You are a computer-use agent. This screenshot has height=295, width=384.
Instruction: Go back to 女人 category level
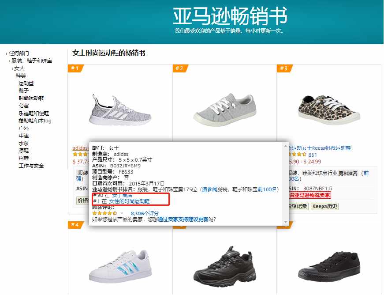tap(19, 68)
